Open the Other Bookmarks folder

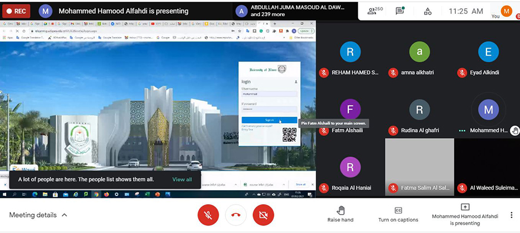(x=300, y=38)
